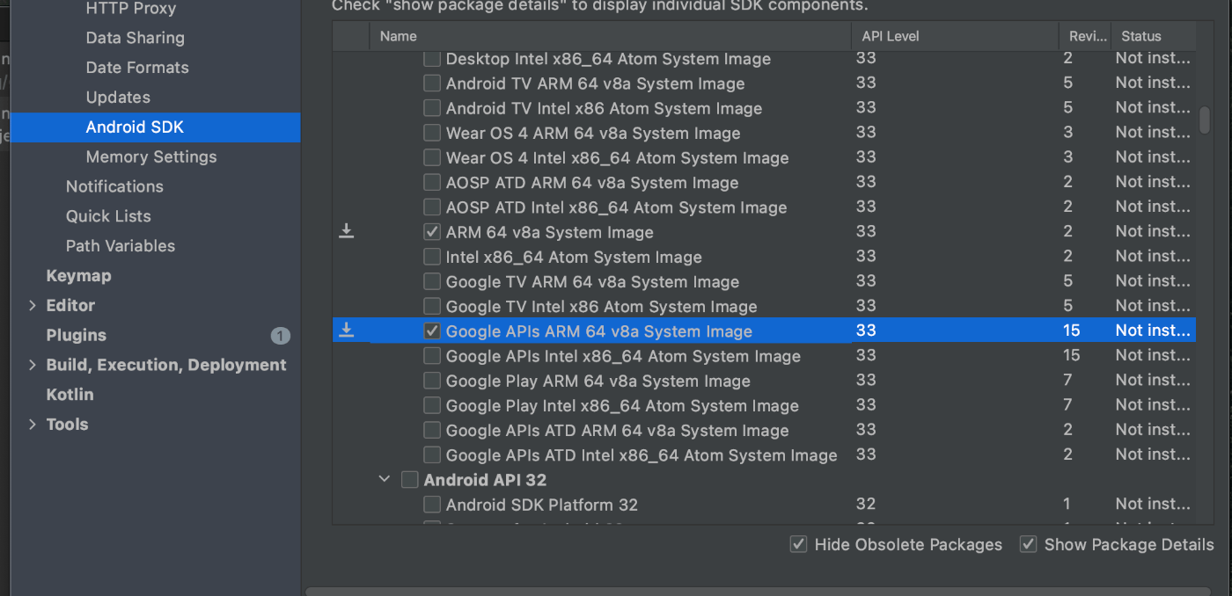Sort table by Status column header
The width and height of the screenshot is (1232, 596).
(x=1153, y=36)
